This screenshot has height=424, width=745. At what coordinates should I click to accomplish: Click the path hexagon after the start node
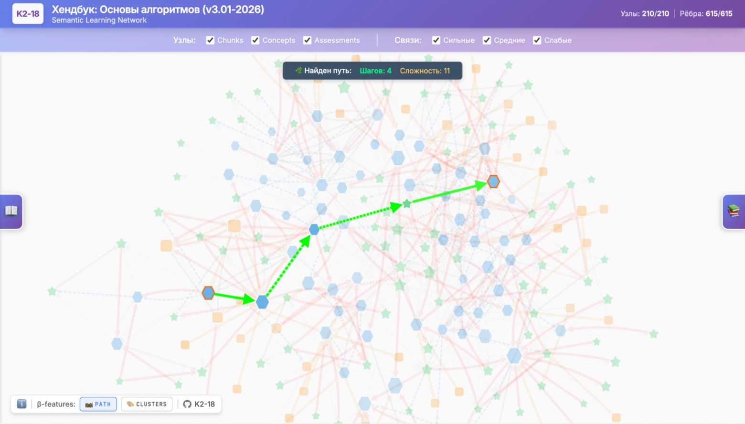click(262, 302)
